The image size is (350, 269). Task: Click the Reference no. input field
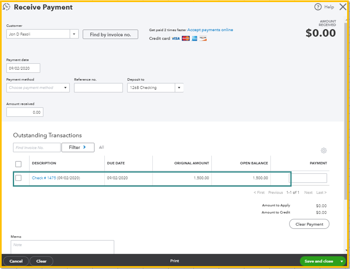pos(99,88)
